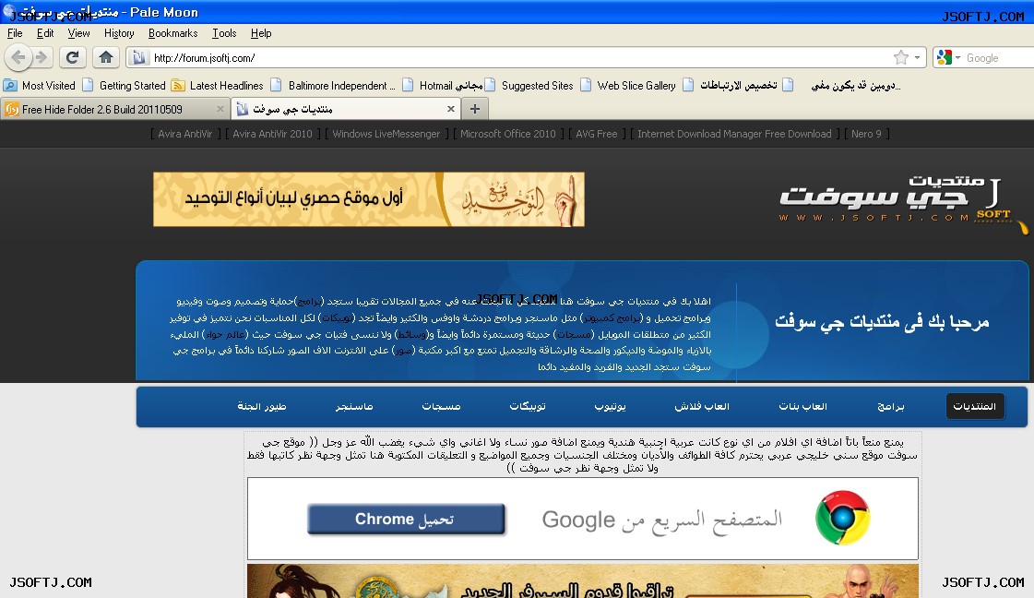Image resolution: width=1034 pixels, height=598 pixels.
Task: Select مسجات in the navigation bar
Action: point(441,406)
